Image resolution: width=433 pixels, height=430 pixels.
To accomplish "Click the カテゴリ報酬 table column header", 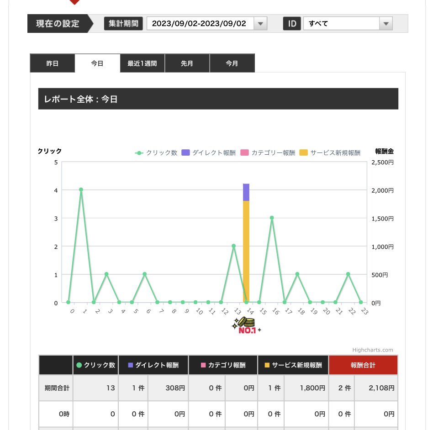I will coord(223,365).
